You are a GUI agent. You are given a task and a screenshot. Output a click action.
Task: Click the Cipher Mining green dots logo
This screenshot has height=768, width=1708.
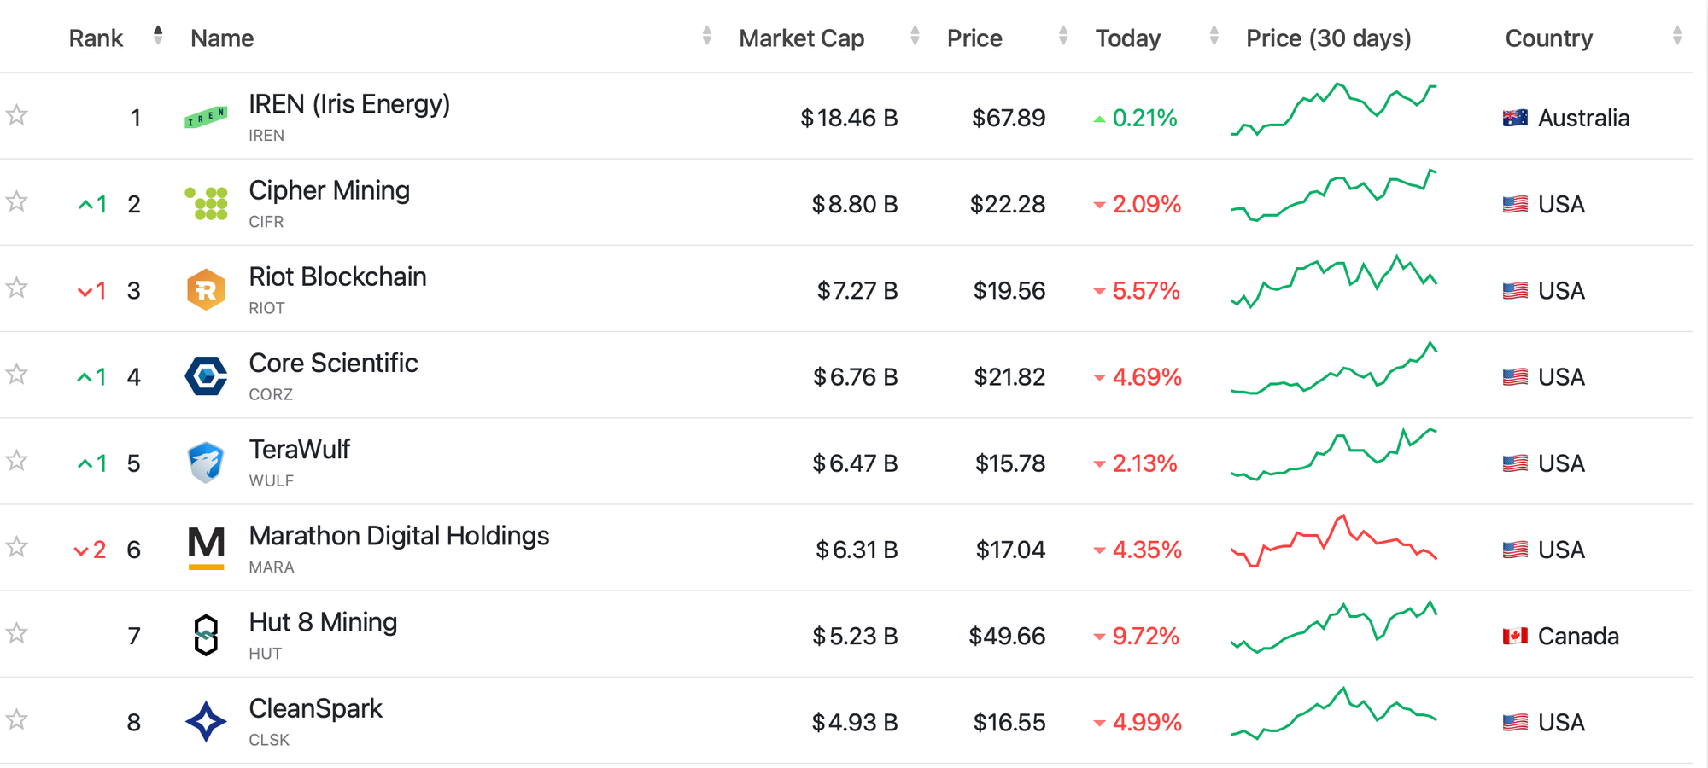206,204
